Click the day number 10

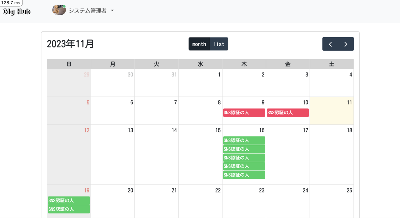pyautogui.click(x=305, y=102)
